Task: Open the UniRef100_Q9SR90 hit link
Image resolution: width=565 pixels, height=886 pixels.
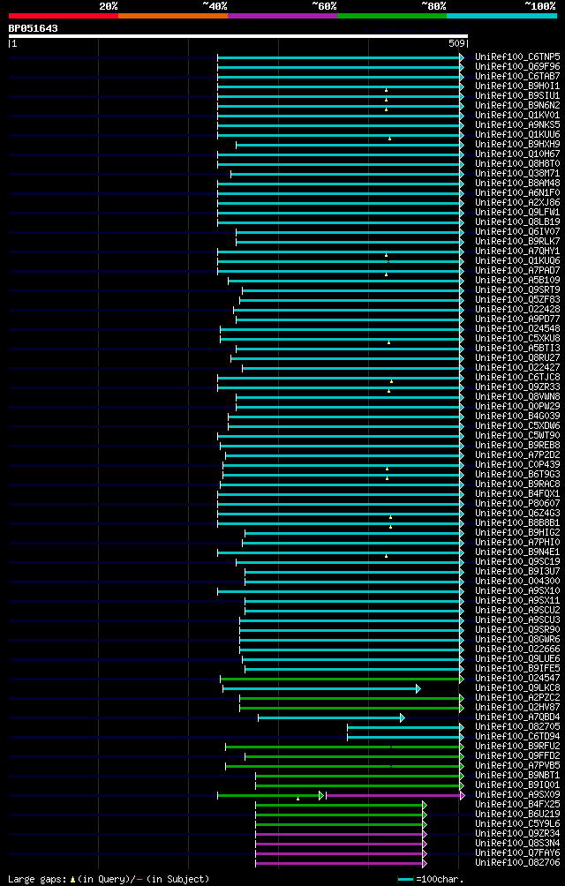Action: [x=517, y=631]
